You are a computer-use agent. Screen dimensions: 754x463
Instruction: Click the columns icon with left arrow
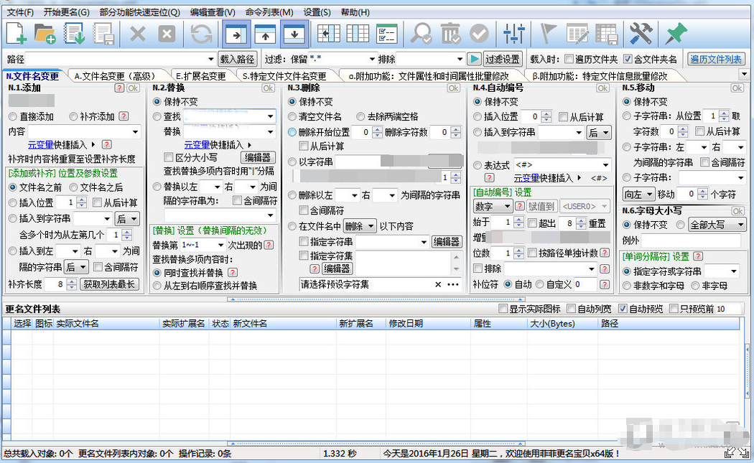point(329,34)
